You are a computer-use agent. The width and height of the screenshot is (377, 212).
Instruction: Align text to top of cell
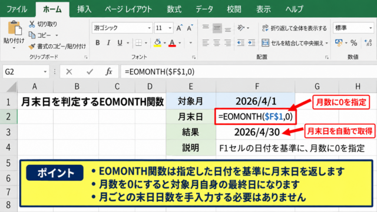coord(206,28)
